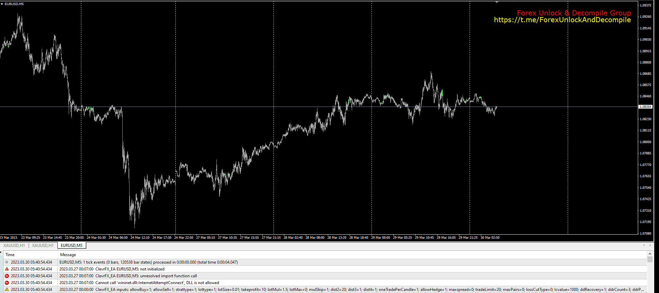Image resolution: width=659 pixels, height=293 pixels.
Task: Click the journal scrollbar up arrow
Action: pos(650,254)
